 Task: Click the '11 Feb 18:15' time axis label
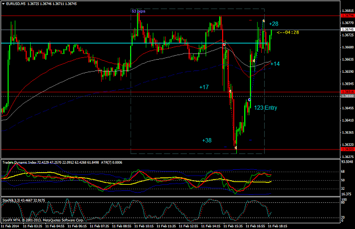(278, 226)
